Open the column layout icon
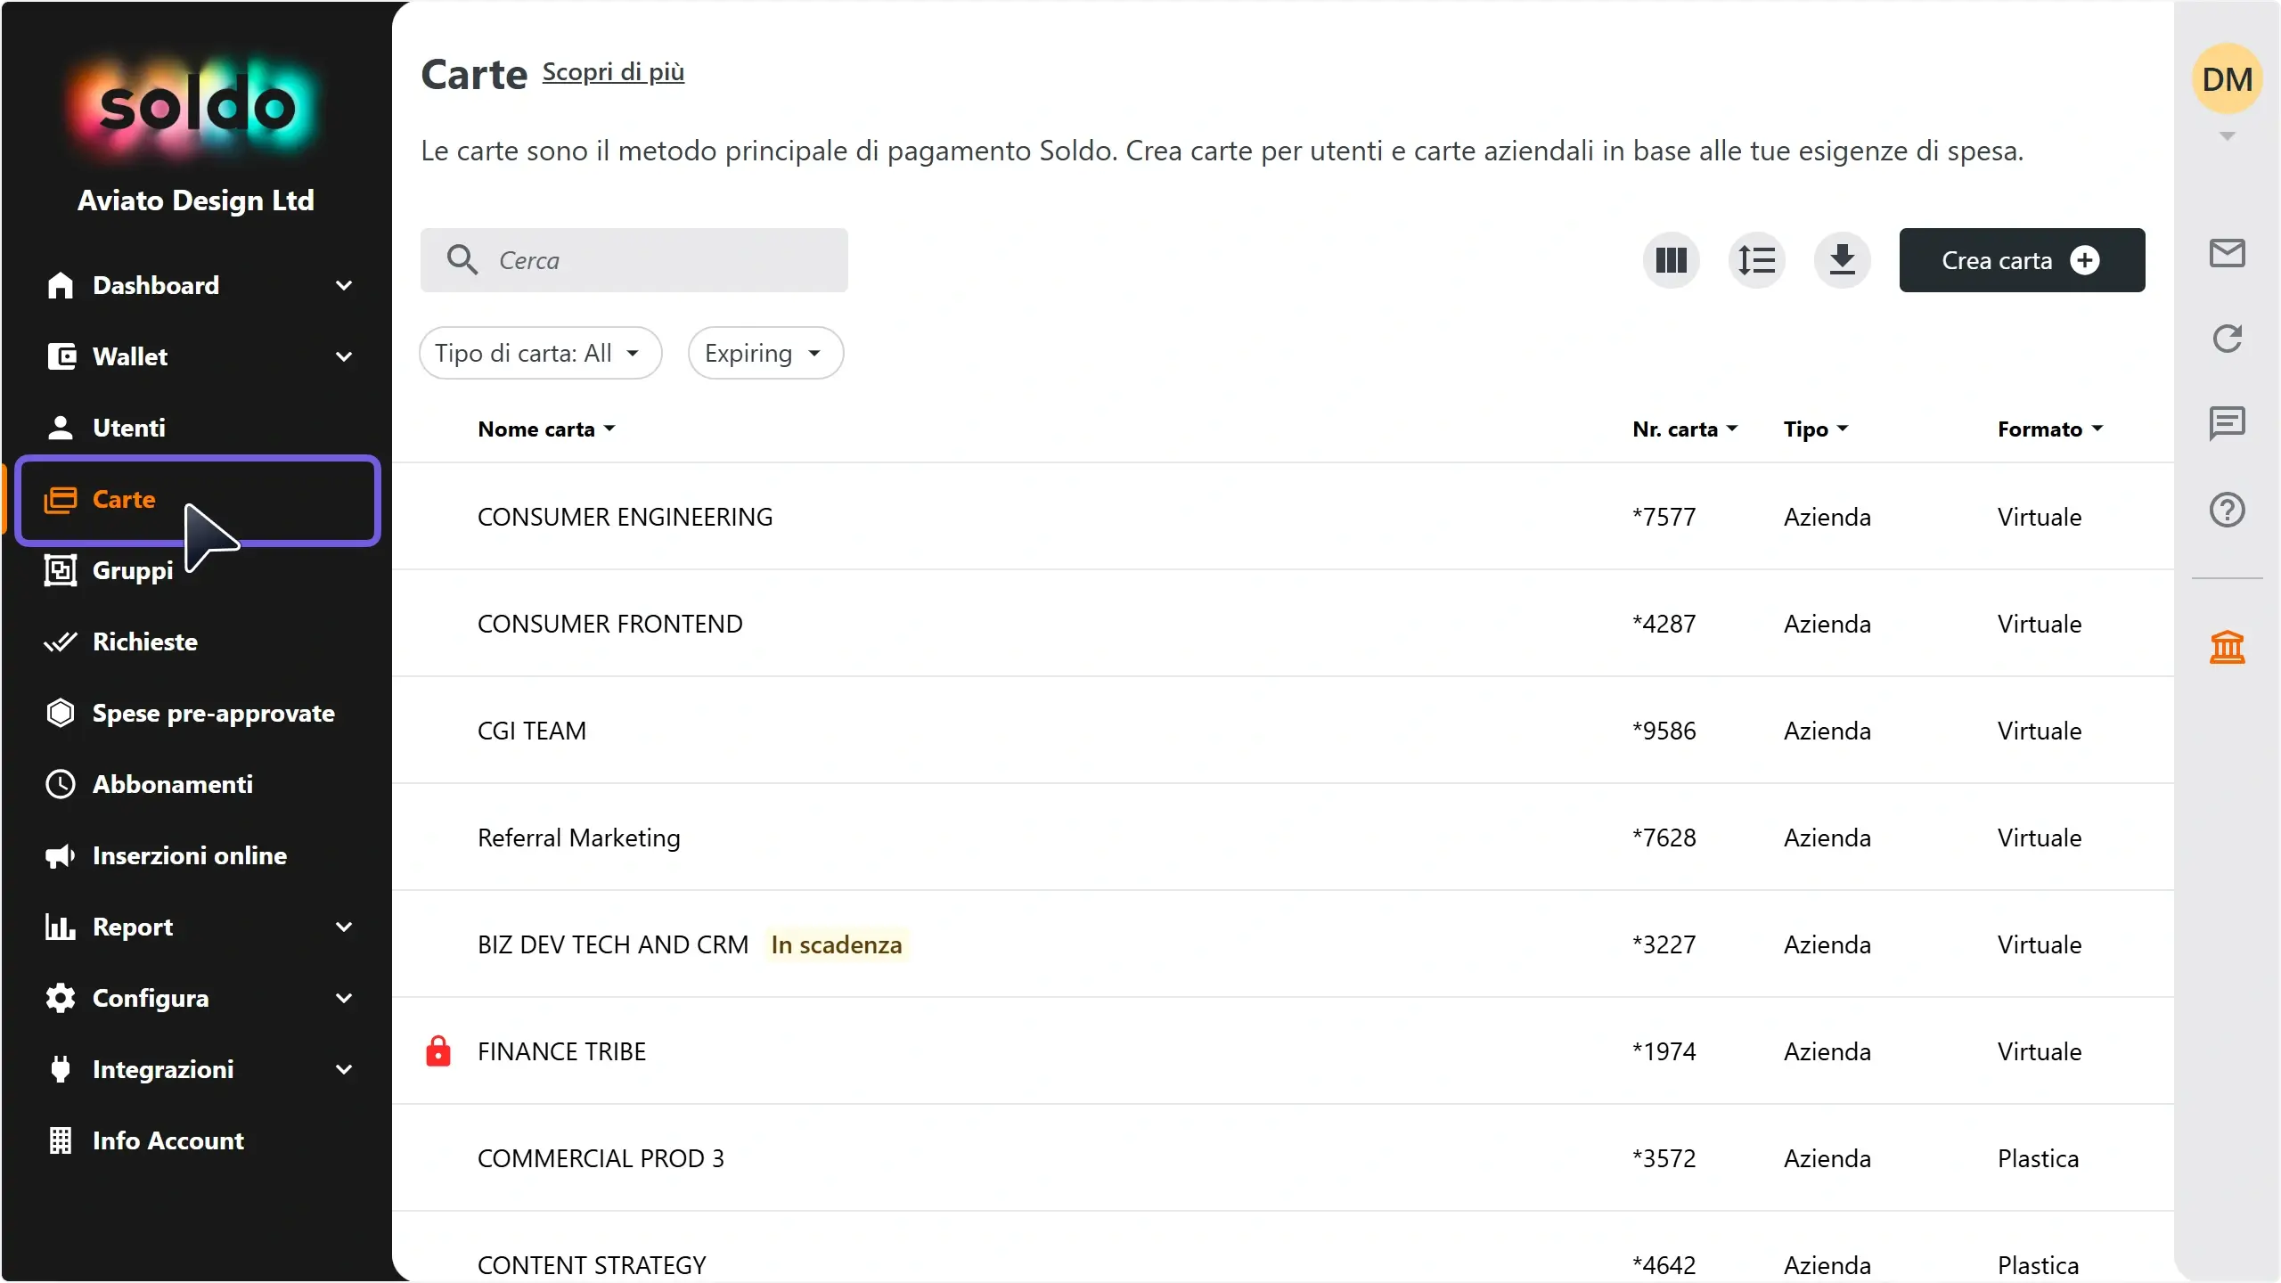The image size is (2281, 1283). [x=1671, y=260]
